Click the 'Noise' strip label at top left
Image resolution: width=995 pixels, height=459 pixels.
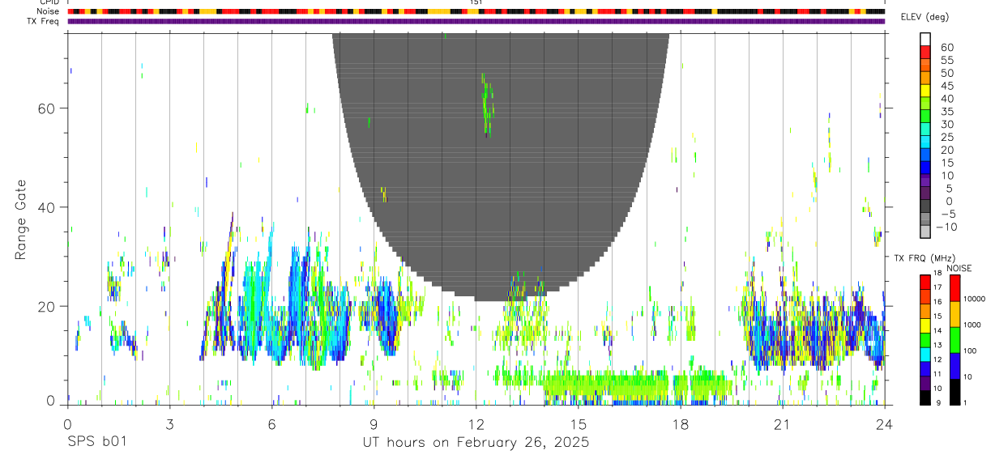49,11
